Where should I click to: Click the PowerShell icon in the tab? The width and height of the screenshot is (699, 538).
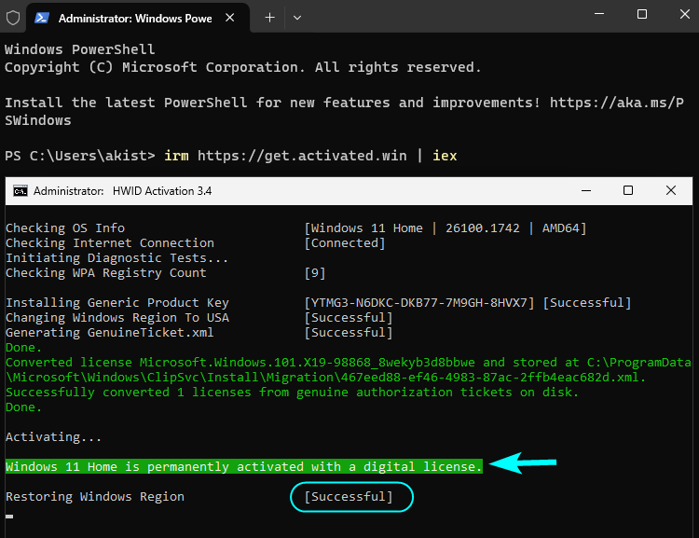point(42,18)
